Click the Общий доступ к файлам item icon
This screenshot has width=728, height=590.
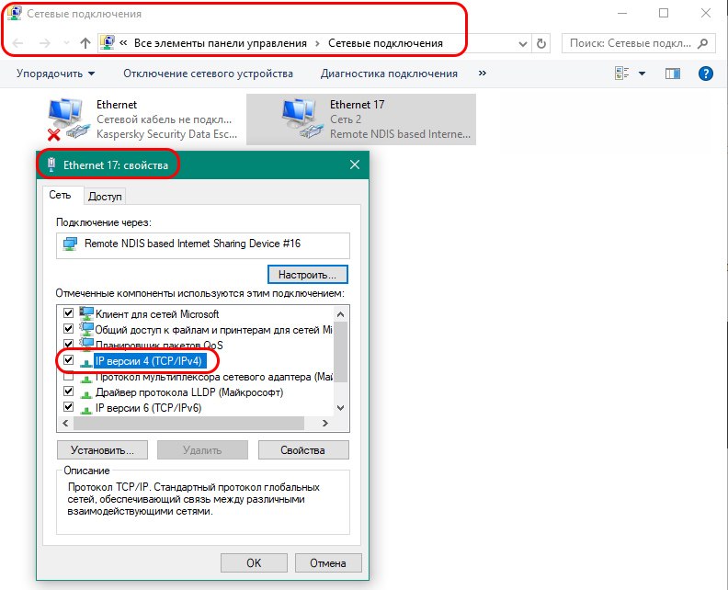(86, 329)
